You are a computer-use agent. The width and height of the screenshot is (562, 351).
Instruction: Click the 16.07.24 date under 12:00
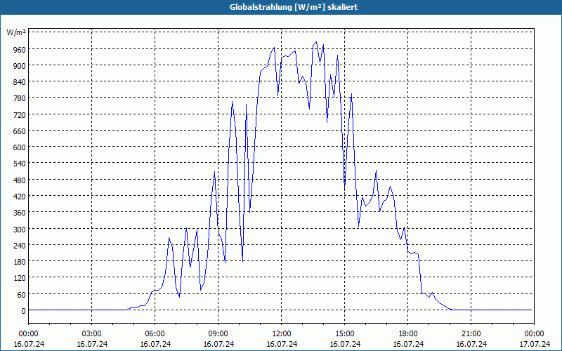tap(282, 344)
